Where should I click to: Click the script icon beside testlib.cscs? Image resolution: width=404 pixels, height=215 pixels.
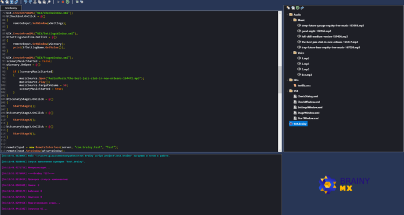tap(295, 85)
